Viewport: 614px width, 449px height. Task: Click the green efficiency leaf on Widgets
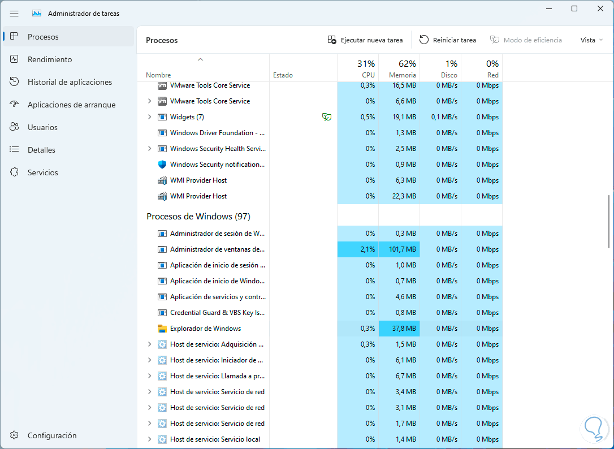pyautogui.click(x=326, y=117)
